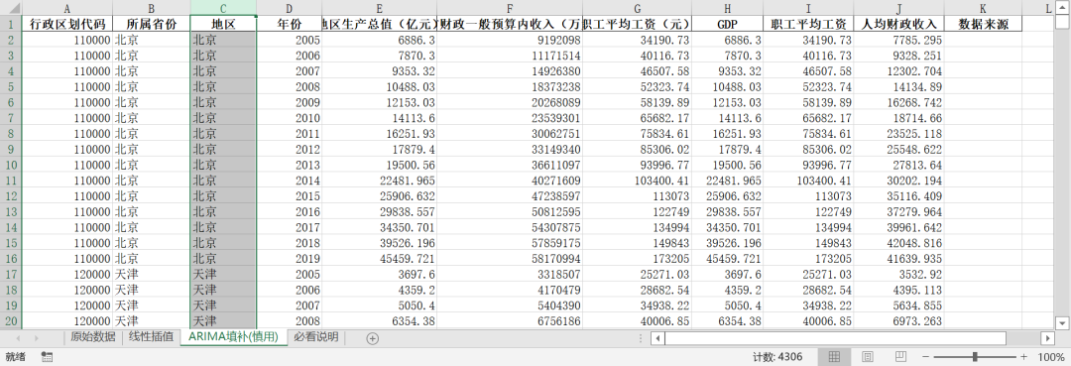The height and width of the screenshot is (366, 1071).
Task: Click the vertical scrollbar down arrow
Action: (x=1062, y=322)
